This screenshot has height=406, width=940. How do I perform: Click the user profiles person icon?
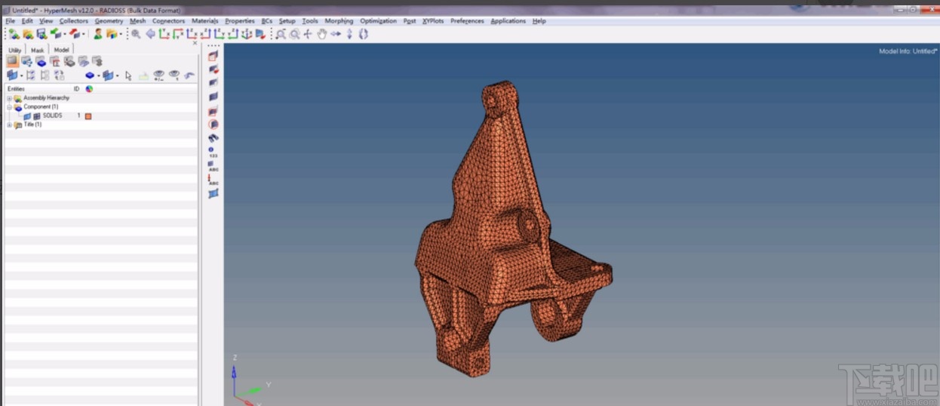[x=97, y=34]
